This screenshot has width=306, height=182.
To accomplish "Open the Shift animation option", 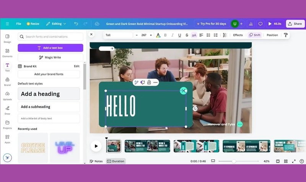I will (x=255, y=35).
